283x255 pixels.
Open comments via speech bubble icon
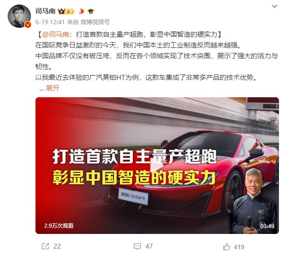[137, 246]
